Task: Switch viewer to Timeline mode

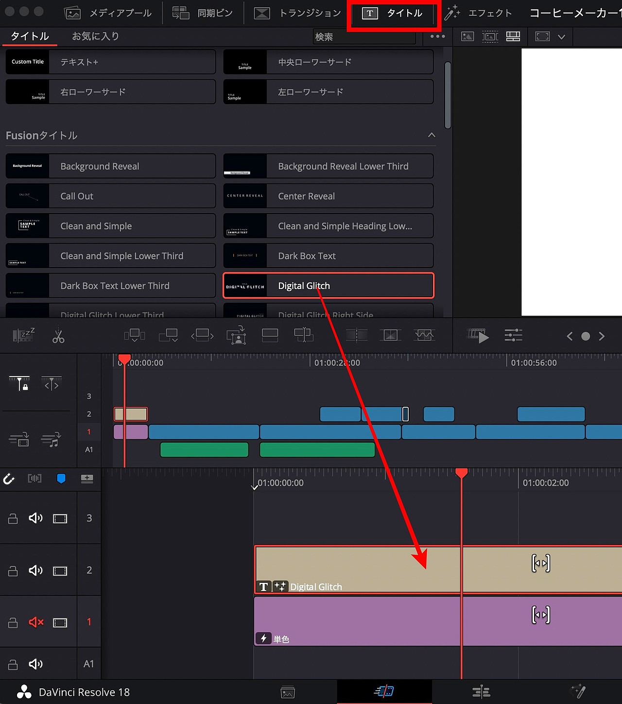Action: (x=513, y=36)
